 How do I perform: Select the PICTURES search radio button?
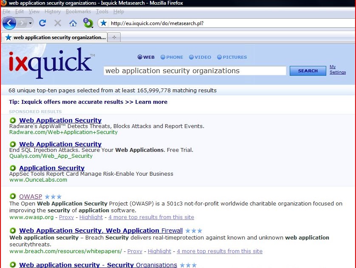click(x=219, y=57)
